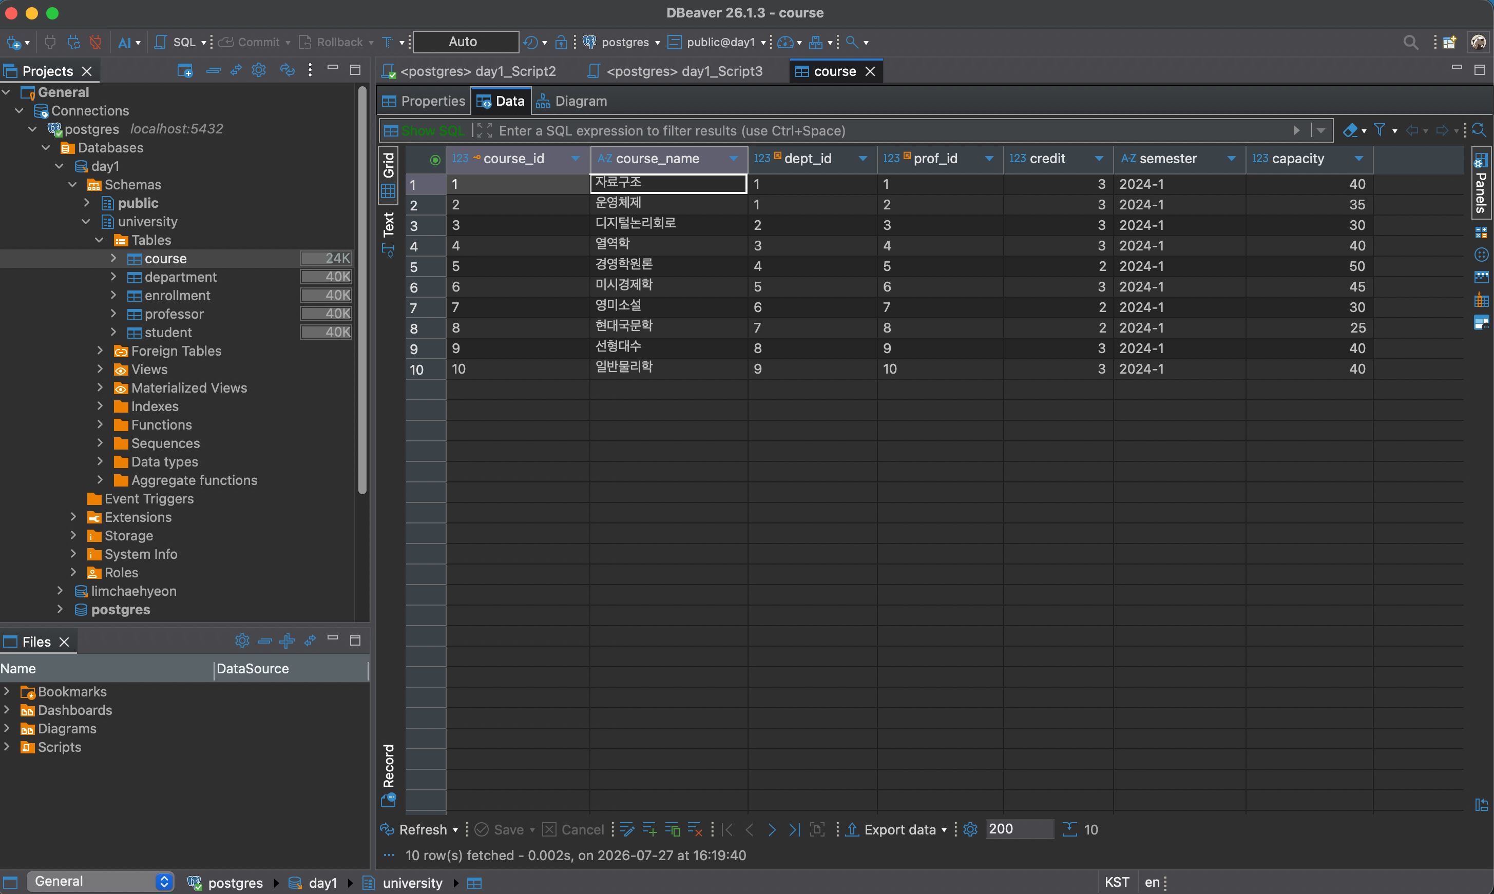Click the add row icon in bottom toolbar
The height and width of the screenshot is (894, 1494).
(649, 829)
